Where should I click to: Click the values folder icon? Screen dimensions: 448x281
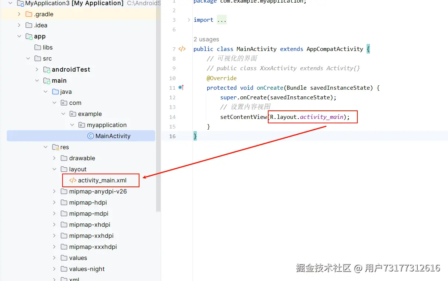pos(64,258)
